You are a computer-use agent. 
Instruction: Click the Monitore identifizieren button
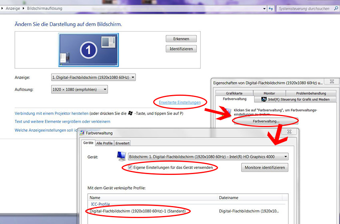[x=264, y=168]
